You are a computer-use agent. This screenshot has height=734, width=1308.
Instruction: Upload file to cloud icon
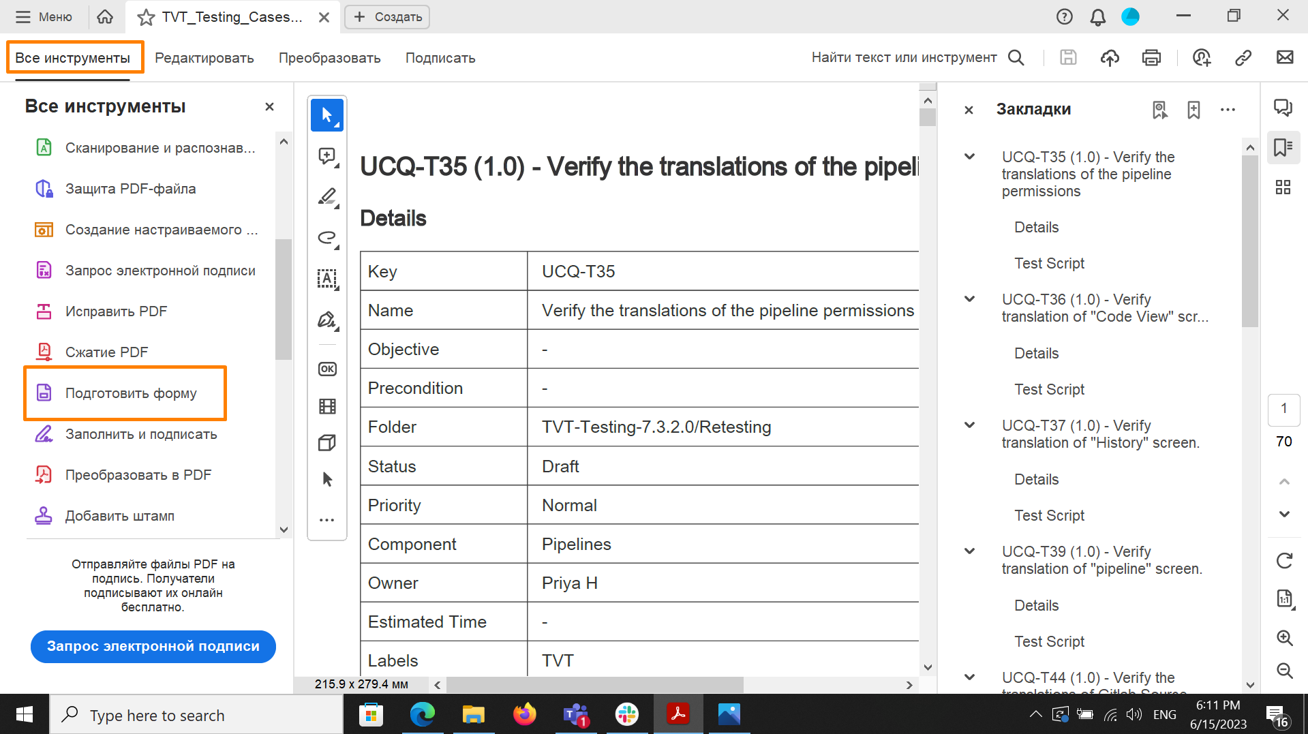(x=1110, y=58)
